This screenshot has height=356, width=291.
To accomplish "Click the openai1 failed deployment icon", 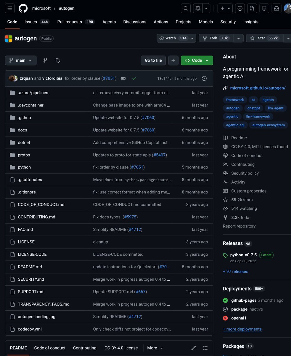I will pyautogui.click(x=225, y=318).
